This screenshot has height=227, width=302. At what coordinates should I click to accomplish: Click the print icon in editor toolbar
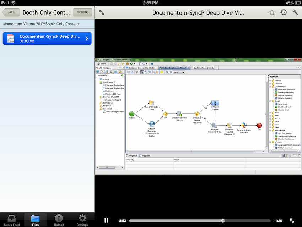[132, 72]
